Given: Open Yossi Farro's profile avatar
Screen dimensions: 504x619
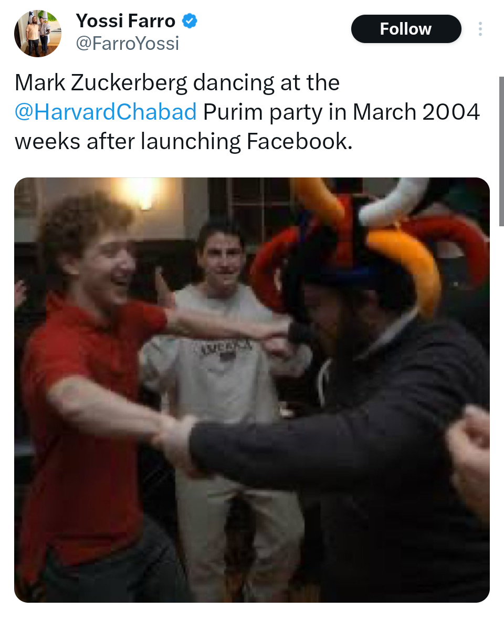Looking at the screenshot, I should (x=38, y=34).
